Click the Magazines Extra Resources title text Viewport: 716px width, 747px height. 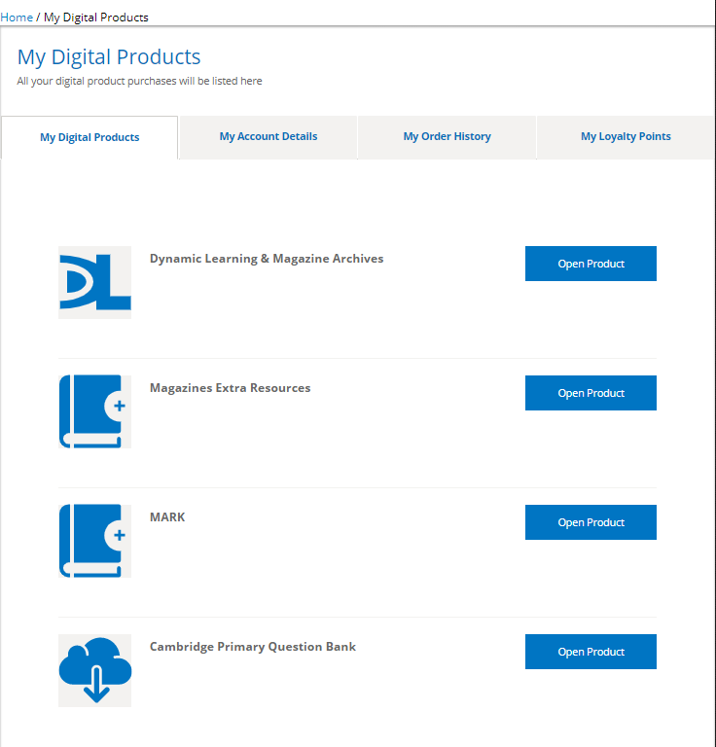coord(230,388)
